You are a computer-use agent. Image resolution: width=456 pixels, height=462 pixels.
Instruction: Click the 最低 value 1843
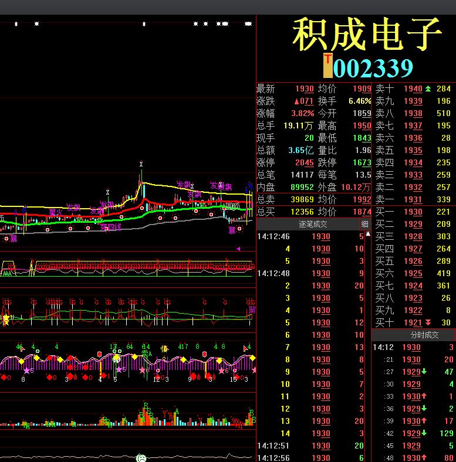[x=362, y=138]
